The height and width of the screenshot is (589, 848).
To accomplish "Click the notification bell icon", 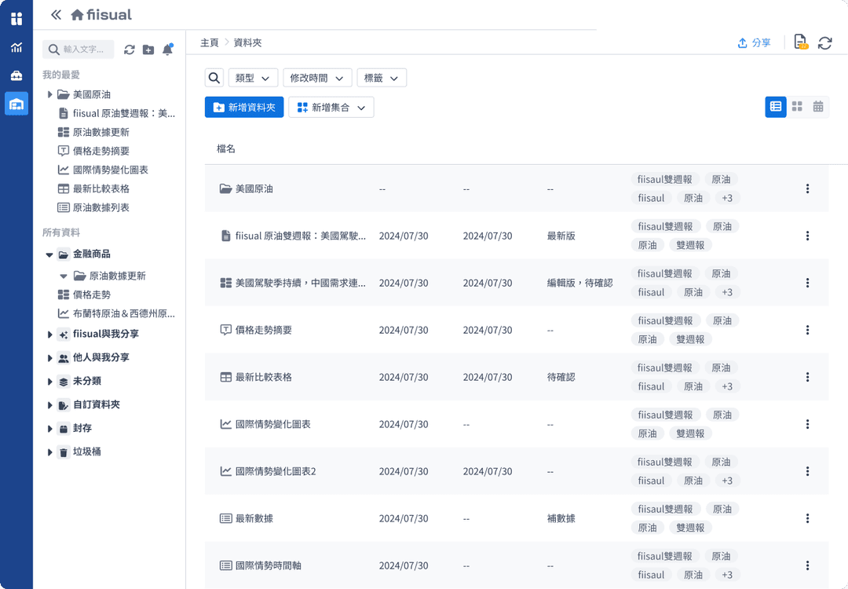I will point(167,49).
